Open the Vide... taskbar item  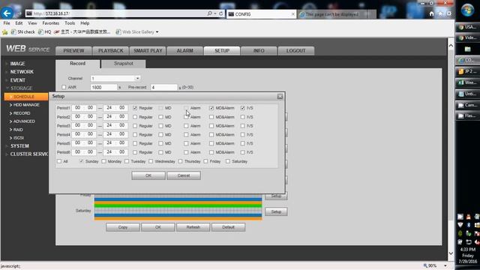[467, 37]
